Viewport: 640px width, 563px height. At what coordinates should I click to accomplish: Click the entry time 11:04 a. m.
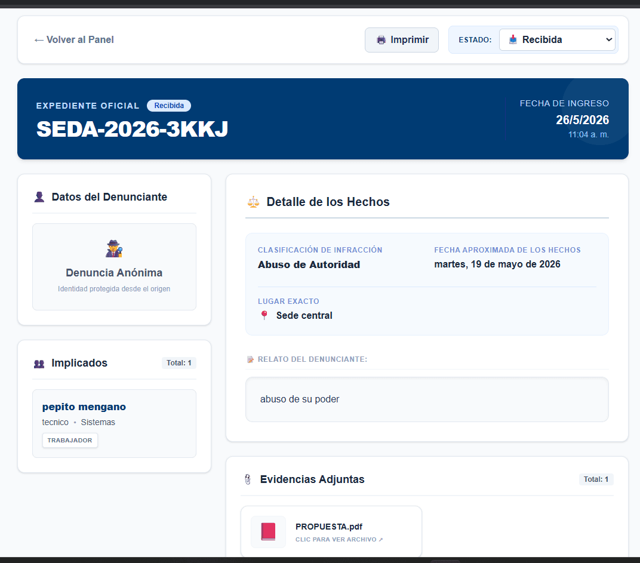[x=588, y=134]
